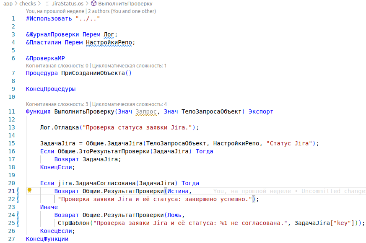366x243 pixels.
Task: Click the Иначе keyword
Action: 49,207
